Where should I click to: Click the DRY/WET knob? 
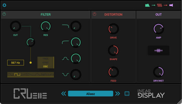coord(158,72)
